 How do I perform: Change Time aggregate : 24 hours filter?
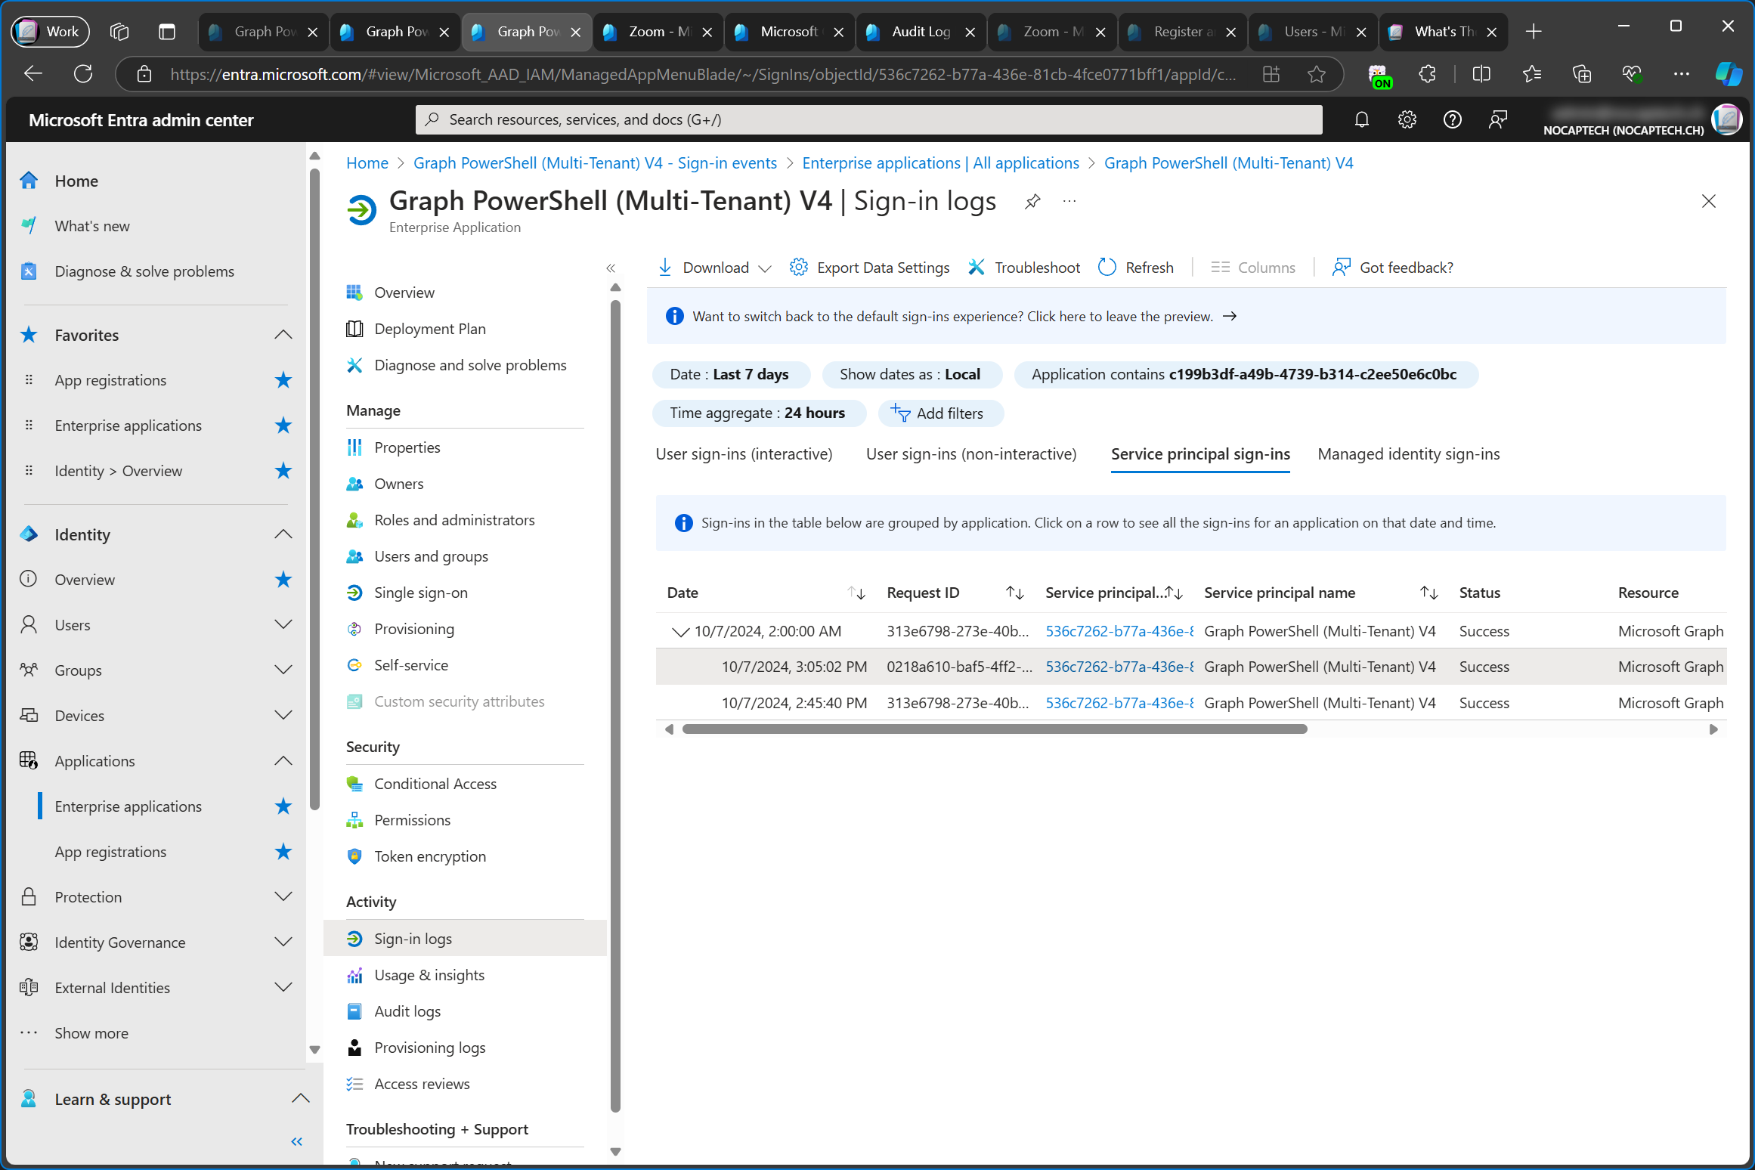coord(758,413)
